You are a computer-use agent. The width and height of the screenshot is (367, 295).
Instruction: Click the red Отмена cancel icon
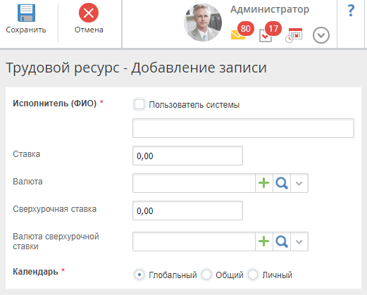click(89, 13)
